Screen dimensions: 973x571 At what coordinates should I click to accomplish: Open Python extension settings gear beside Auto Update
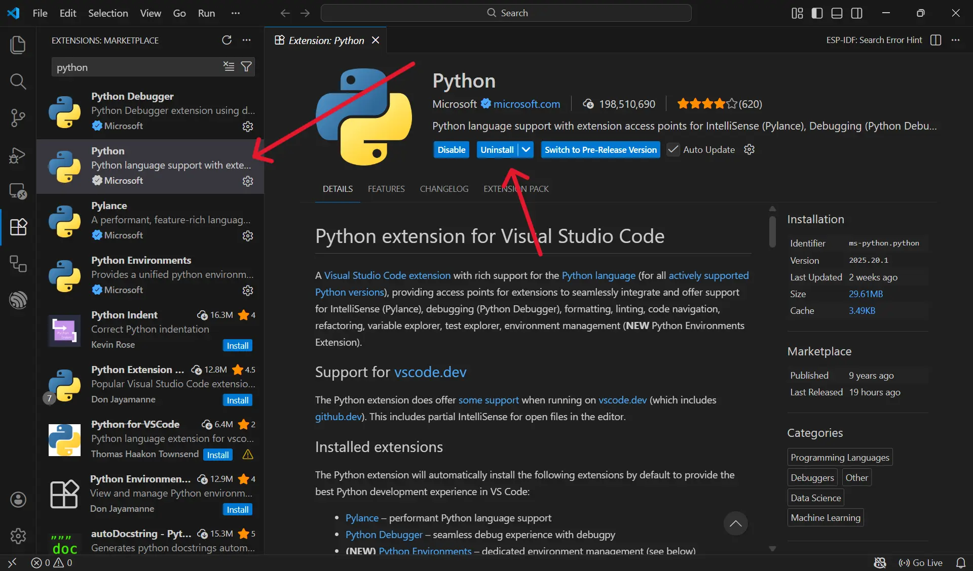[x=750, y=149]
